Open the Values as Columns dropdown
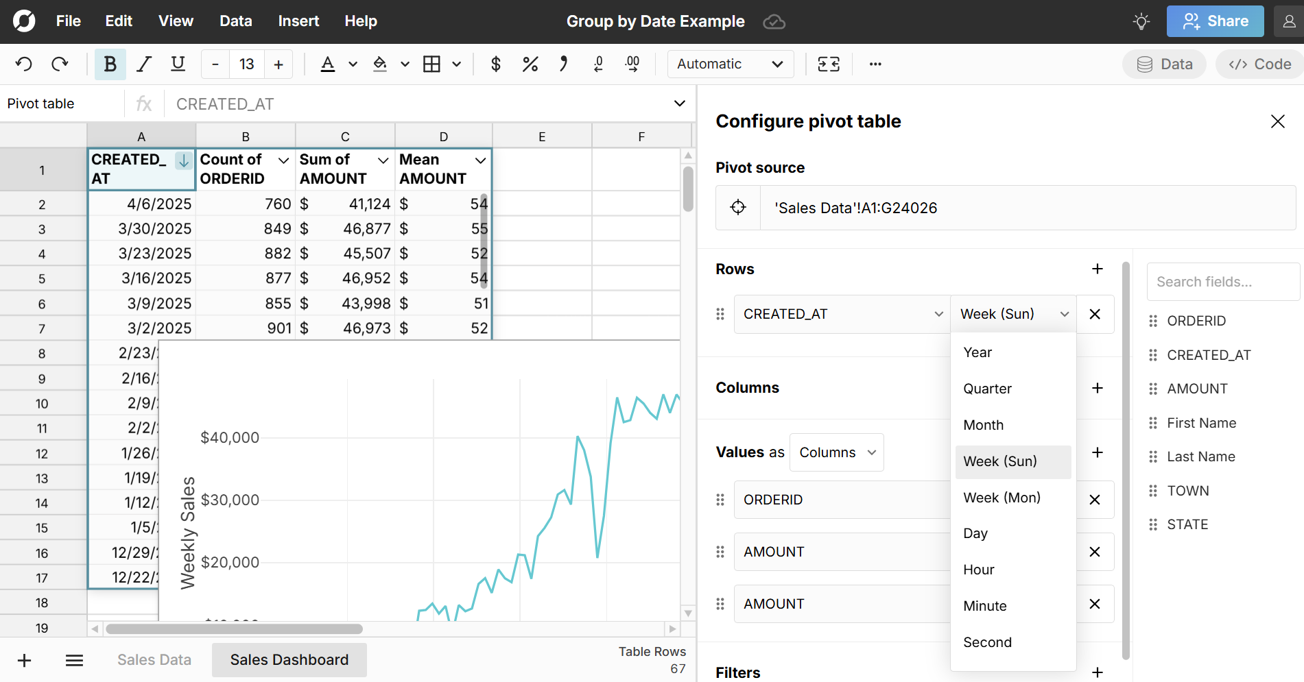 point(836,452)
